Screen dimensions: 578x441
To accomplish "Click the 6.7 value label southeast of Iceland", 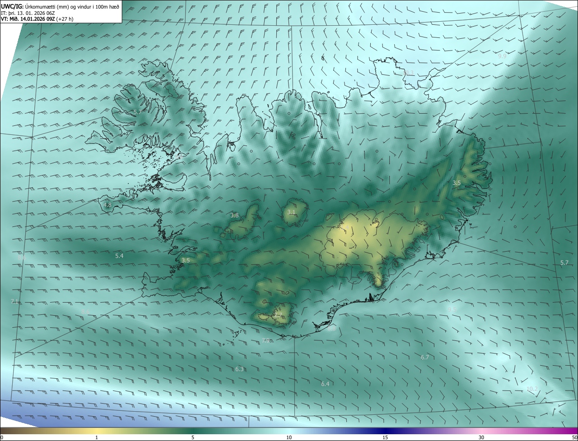I will coord(425,357).
